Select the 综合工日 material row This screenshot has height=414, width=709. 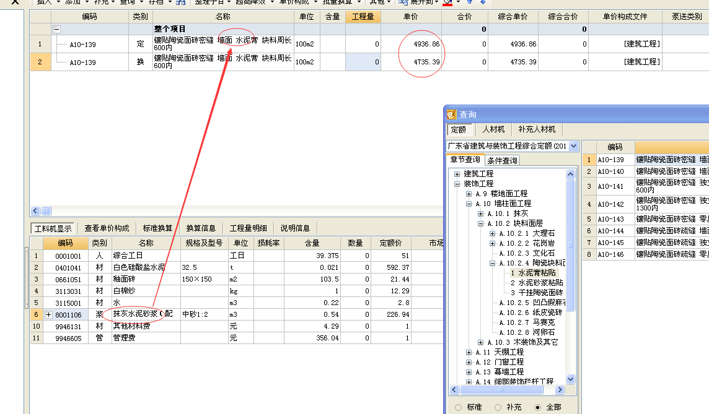click(237, 256)
